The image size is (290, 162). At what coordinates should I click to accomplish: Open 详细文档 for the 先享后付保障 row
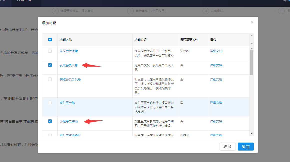216,51
